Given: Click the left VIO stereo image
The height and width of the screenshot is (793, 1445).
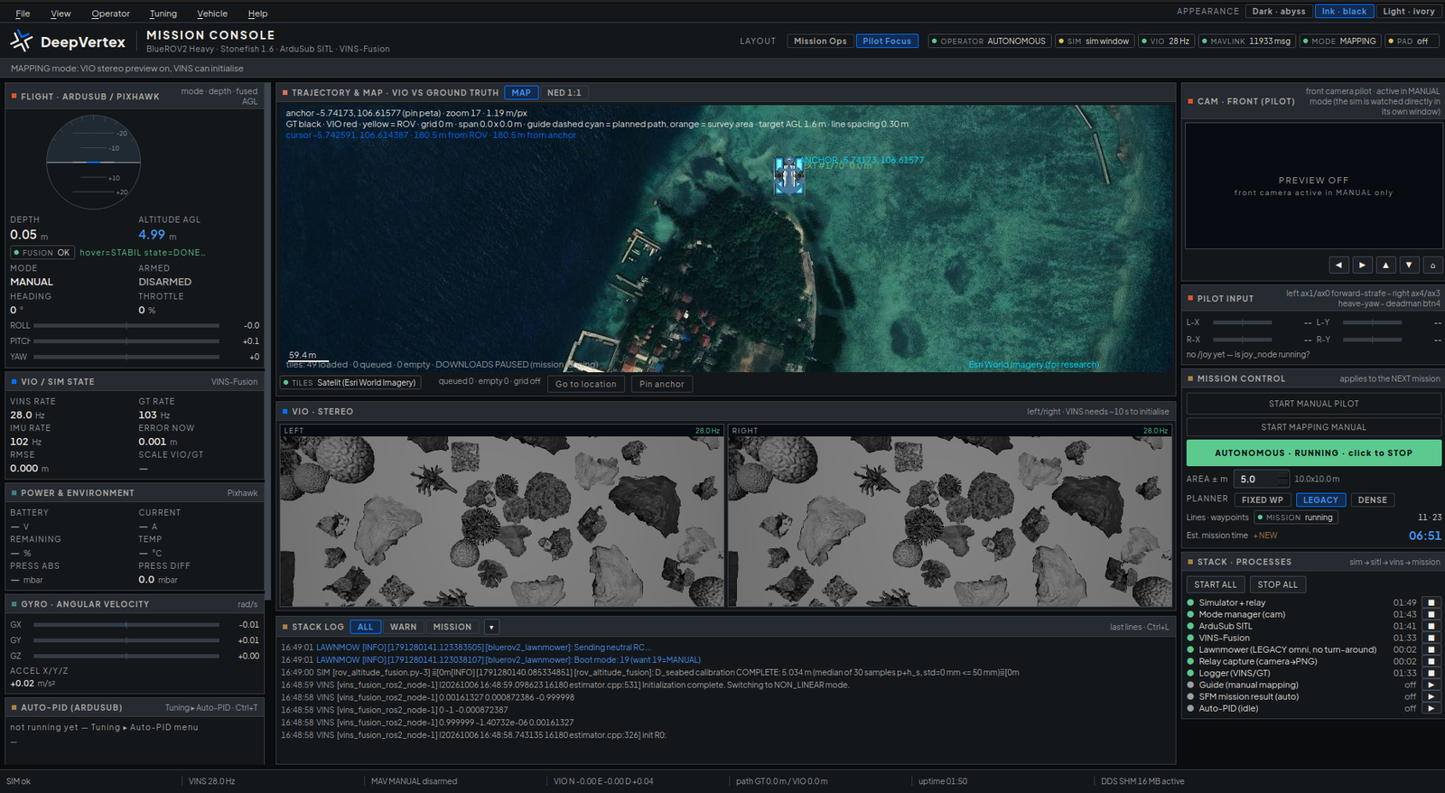Looking at the screenshot, I should pos(501,521).
